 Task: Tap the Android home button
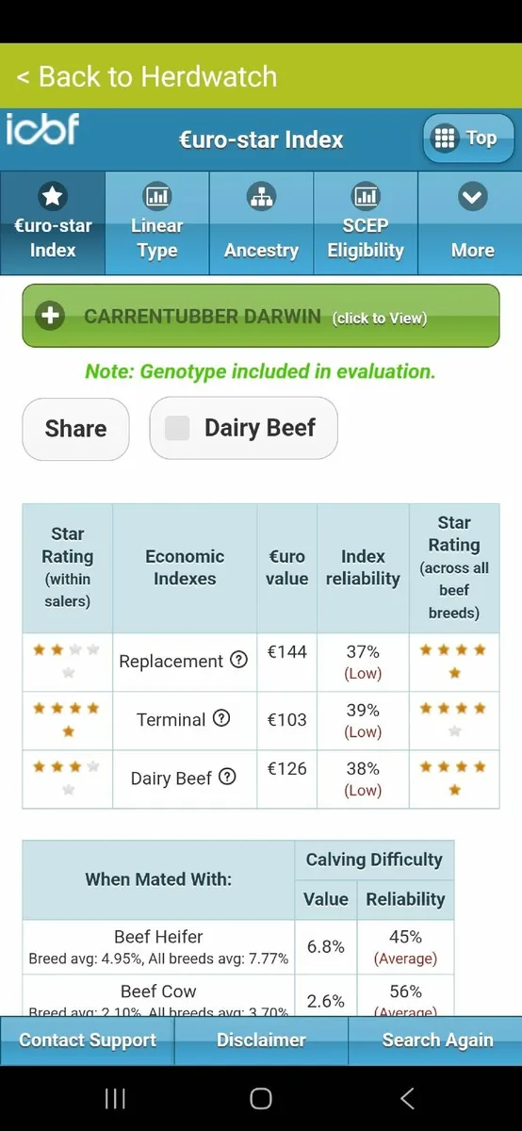[261, 1098]
